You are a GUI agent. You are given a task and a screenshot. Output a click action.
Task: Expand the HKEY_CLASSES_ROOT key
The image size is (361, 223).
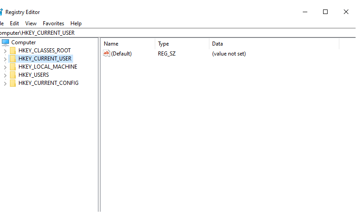5,51
